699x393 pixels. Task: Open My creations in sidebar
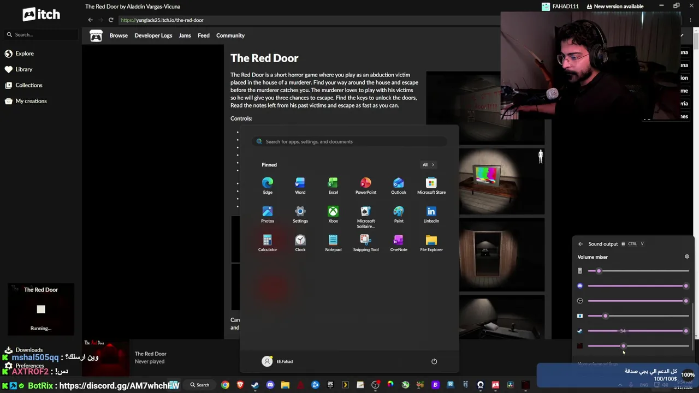(x=26, y=101)
